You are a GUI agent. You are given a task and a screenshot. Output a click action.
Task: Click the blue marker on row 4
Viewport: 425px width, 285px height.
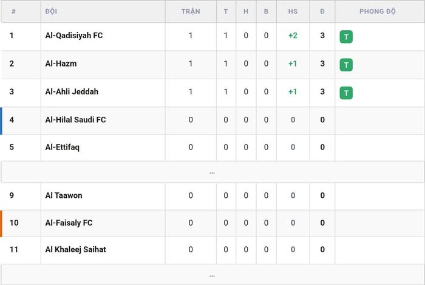1,121
